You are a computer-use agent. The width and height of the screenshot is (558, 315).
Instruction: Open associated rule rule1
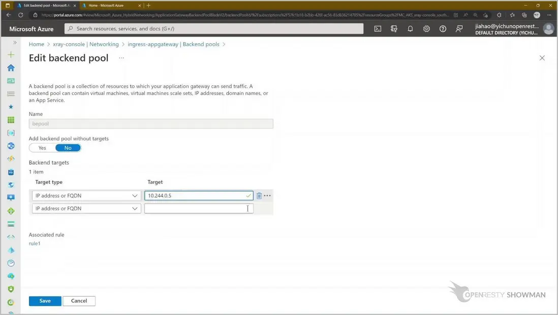35,243
